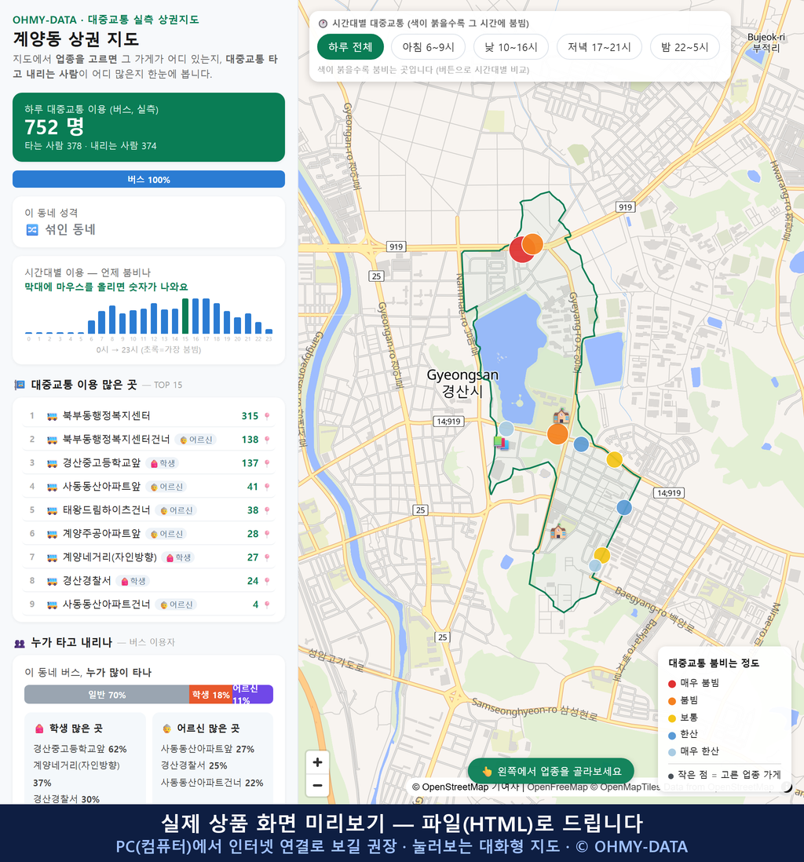Click the map pin icon for 경산경찰서
The width and height of the screenshot is (804, 862).
pos(267,581)
